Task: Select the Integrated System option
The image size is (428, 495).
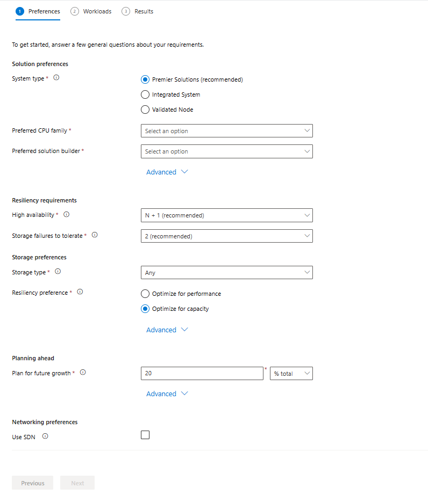Action: 145,94
